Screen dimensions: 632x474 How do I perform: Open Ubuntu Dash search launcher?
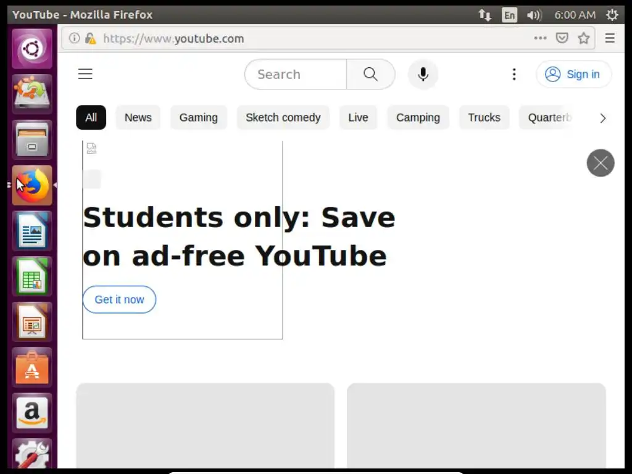[32, 49]
